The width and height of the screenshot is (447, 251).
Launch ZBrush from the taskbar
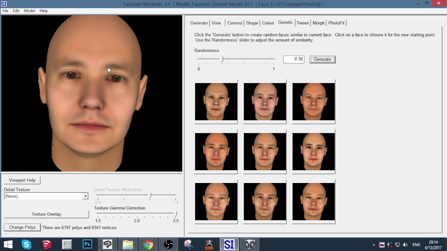(209, 244)
